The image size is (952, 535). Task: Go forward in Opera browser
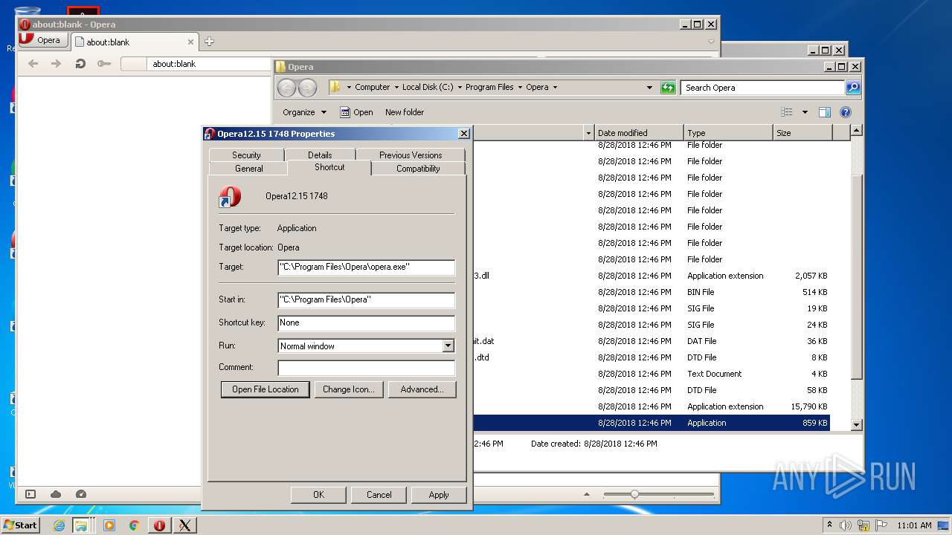[x=56, y=64]
